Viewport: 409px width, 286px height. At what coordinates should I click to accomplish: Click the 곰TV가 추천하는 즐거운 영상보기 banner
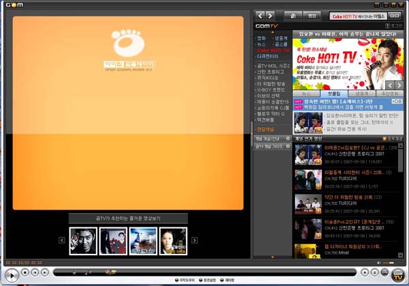[128, 218]
